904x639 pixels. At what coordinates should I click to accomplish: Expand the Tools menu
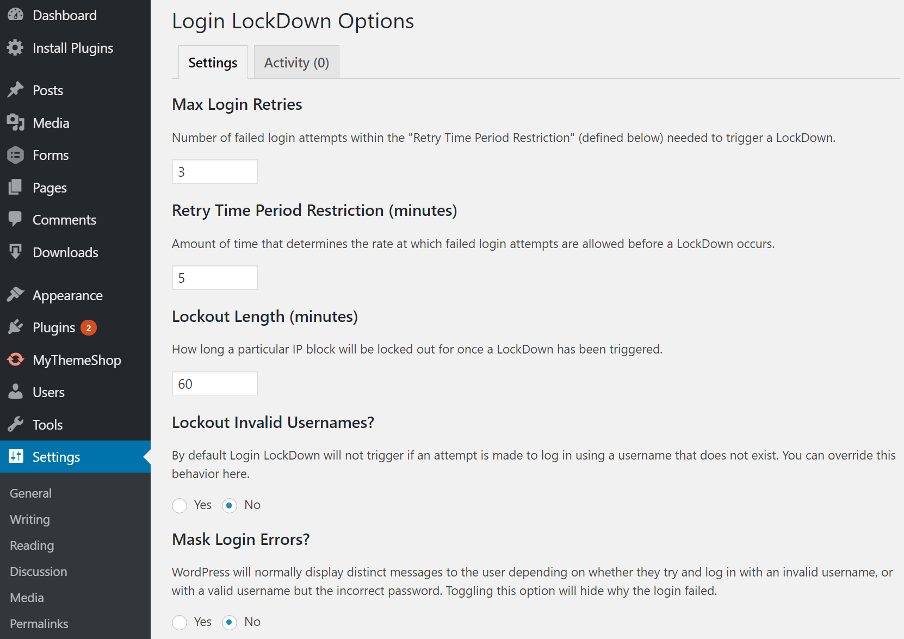coord(48,424)
